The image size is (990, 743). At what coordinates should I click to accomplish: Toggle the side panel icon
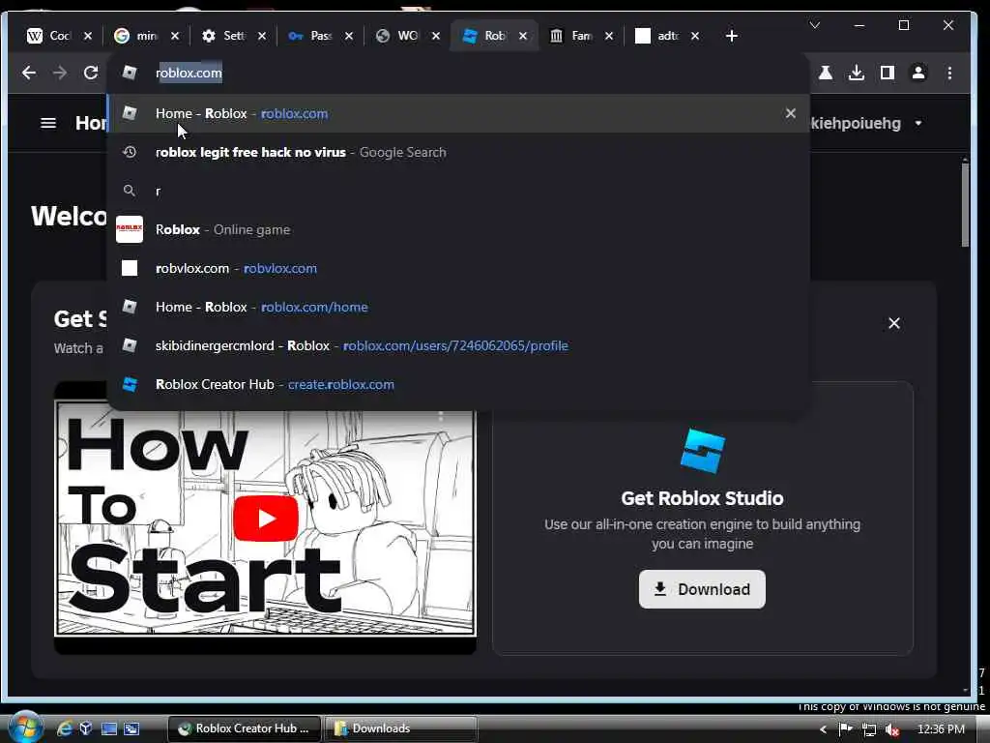[888, 73]
